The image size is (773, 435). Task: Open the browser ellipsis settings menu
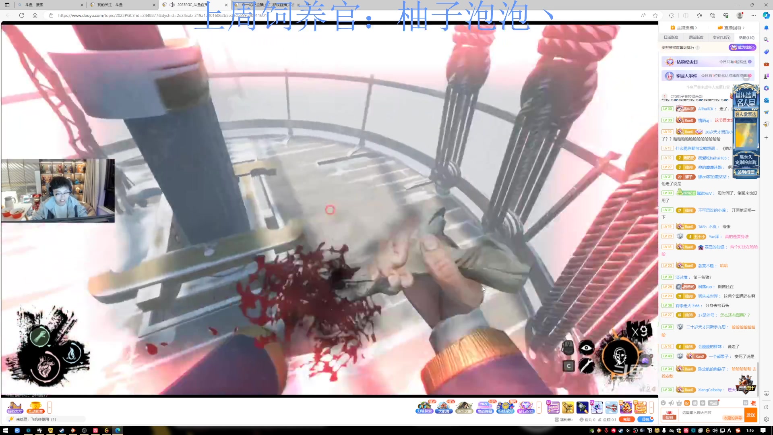pos(753,15)
